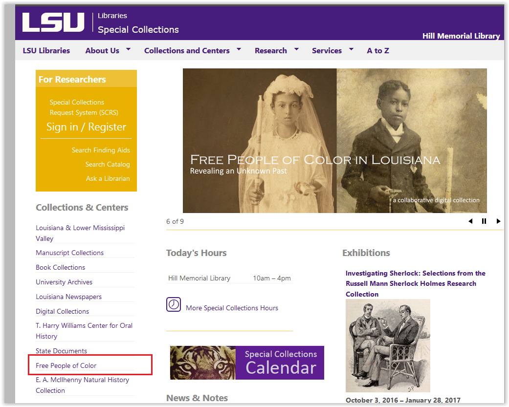Open Special Collections Request System (SCRS) link
509x407 pixels.
(84, 107)
